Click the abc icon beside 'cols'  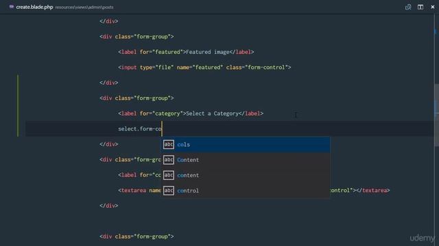(169, 144)
